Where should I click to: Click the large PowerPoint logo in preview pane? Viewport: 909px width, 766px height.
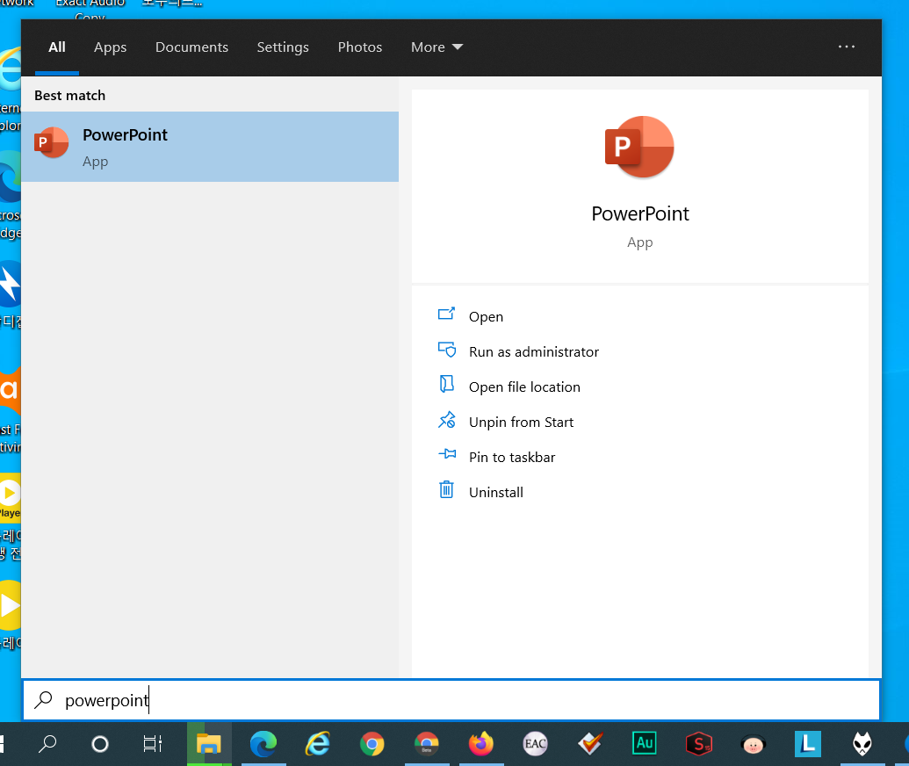(639, 147)
